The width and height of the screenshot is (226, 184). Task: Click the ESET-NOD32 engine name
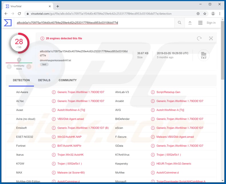tap(25, 137)
